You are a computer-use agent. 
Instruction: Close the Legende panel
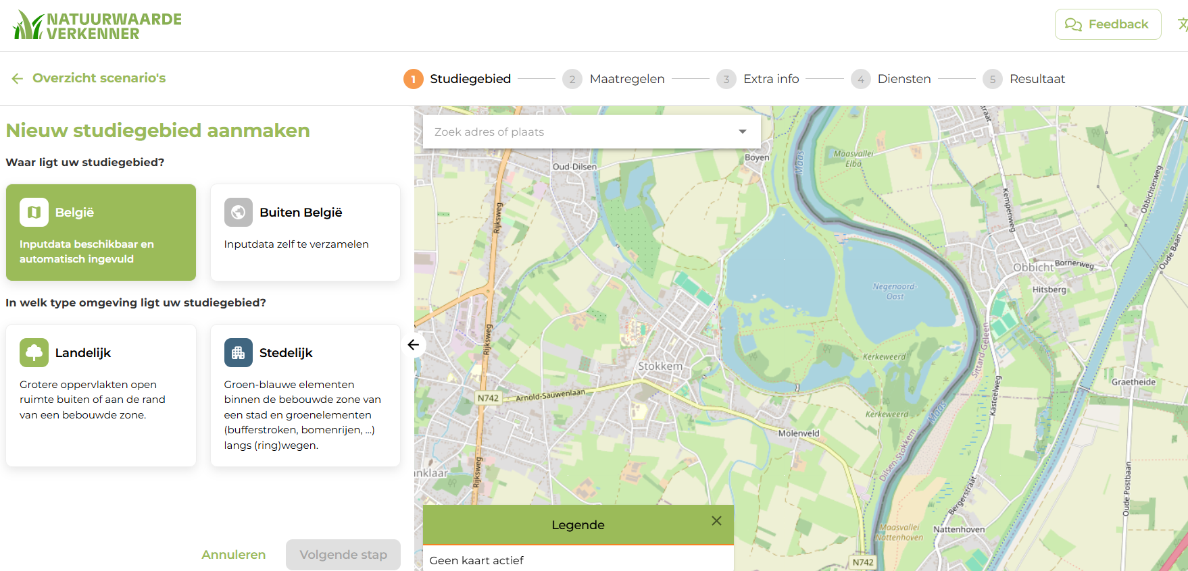tap(716, 521)
